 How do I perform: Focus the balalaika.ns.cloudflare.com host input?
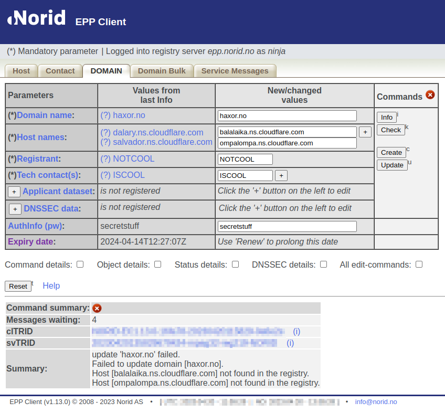287,132
